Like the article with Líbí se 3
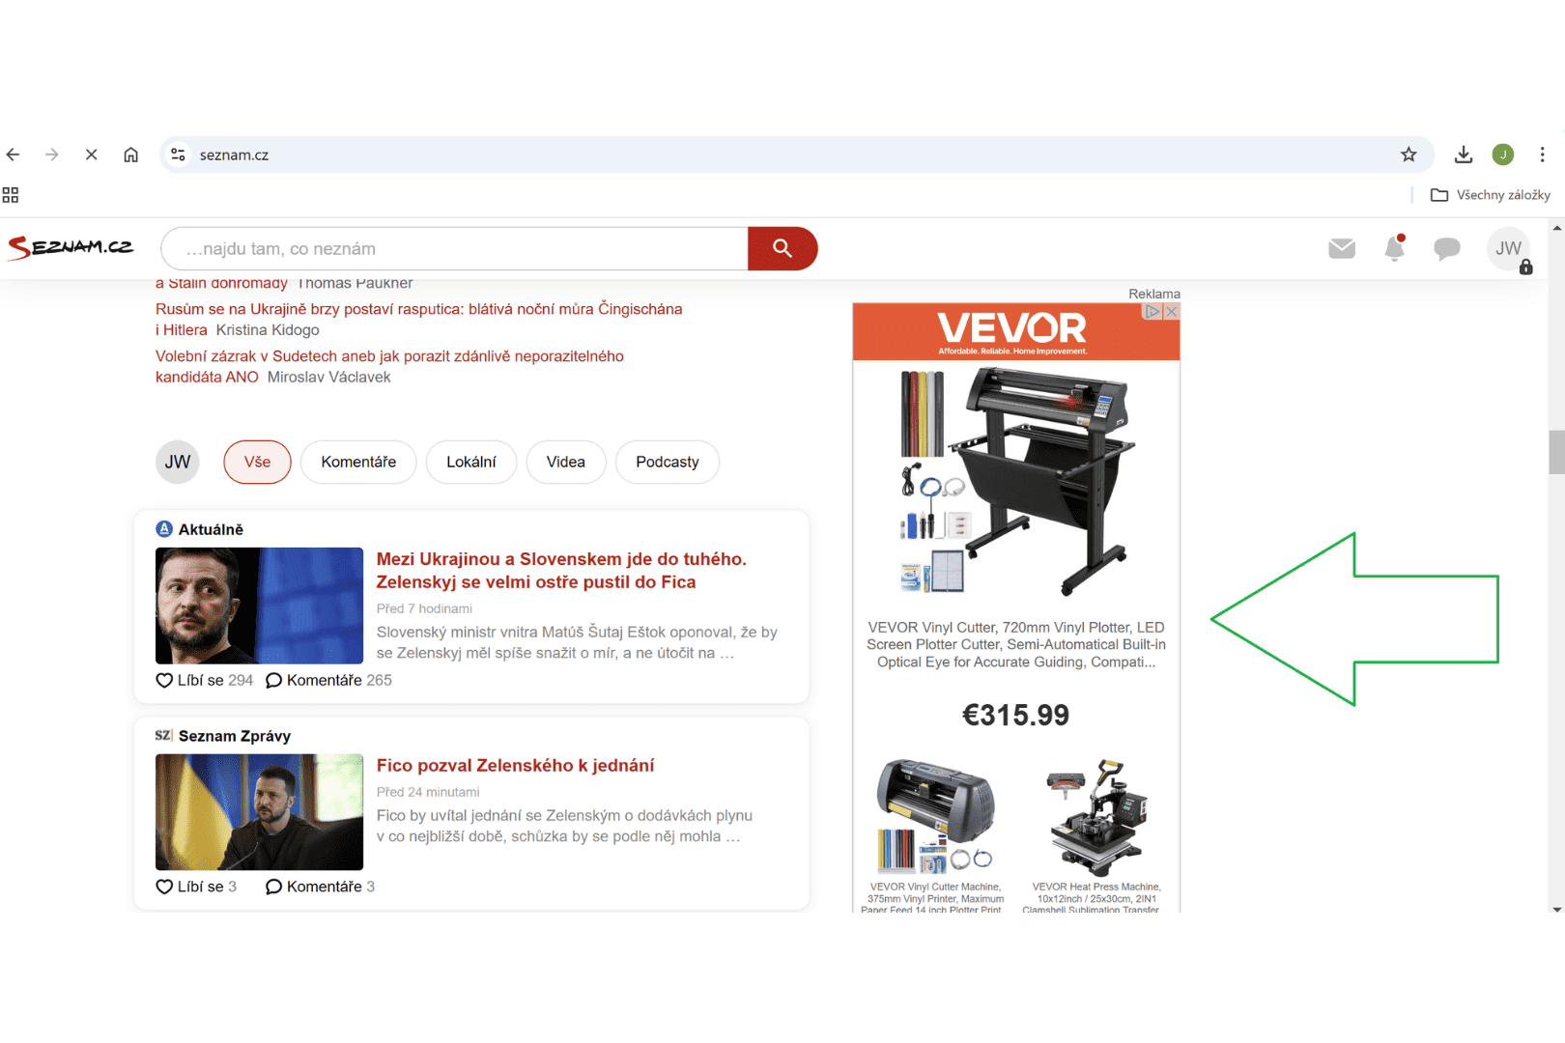 (x=196, y=887)
